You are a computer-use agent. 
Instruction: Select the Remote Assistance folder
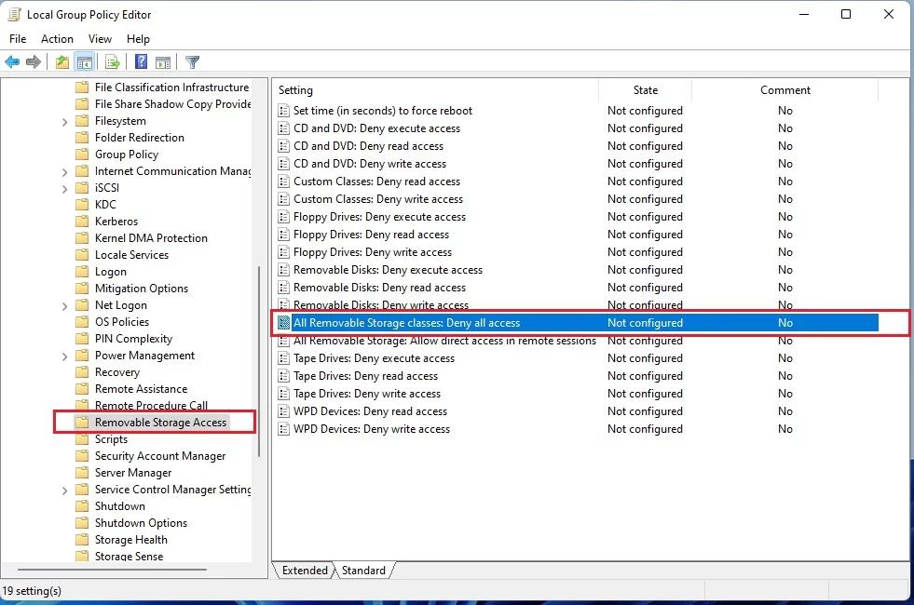(x=141, y=389)
